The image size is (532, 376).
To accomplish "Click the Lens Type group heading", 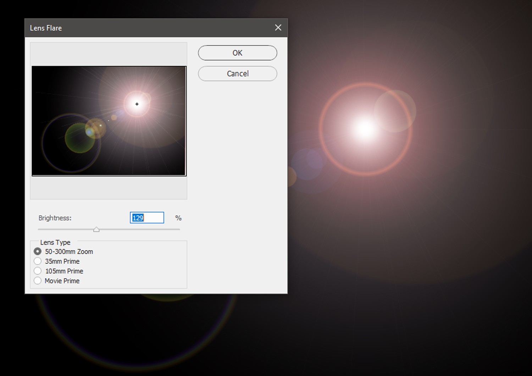I will tap(55, 242).
